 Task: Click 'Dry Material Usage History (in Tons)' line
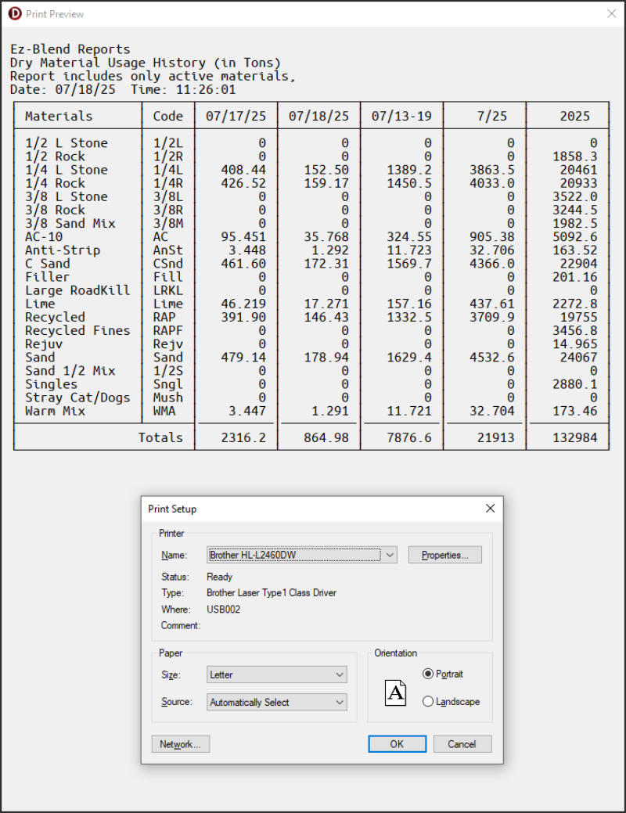click(x=146, y=63)
